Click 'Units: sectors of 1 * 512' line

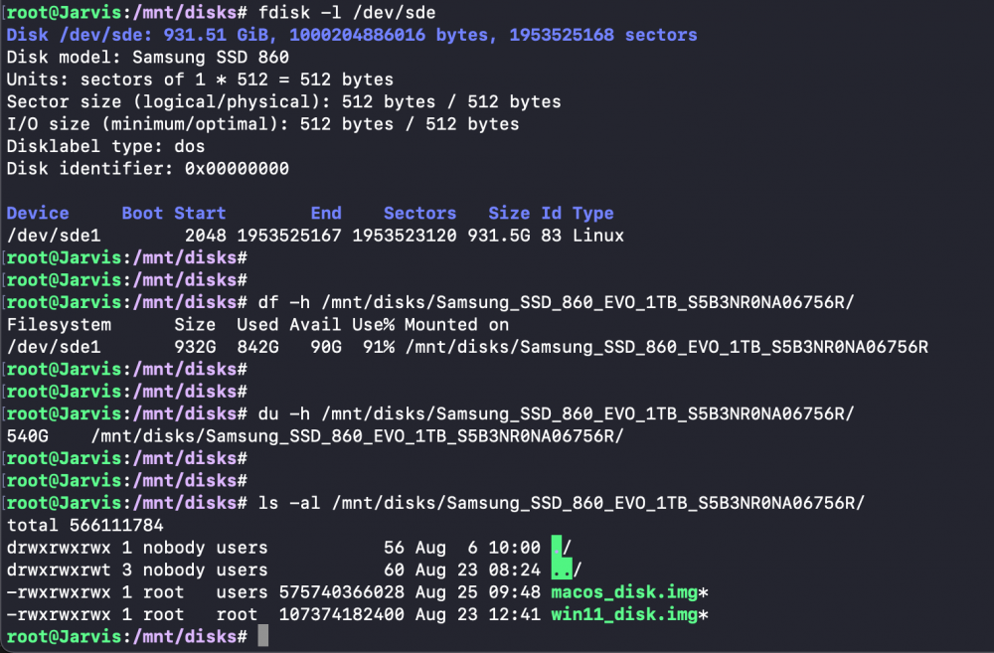click(200, 80)
